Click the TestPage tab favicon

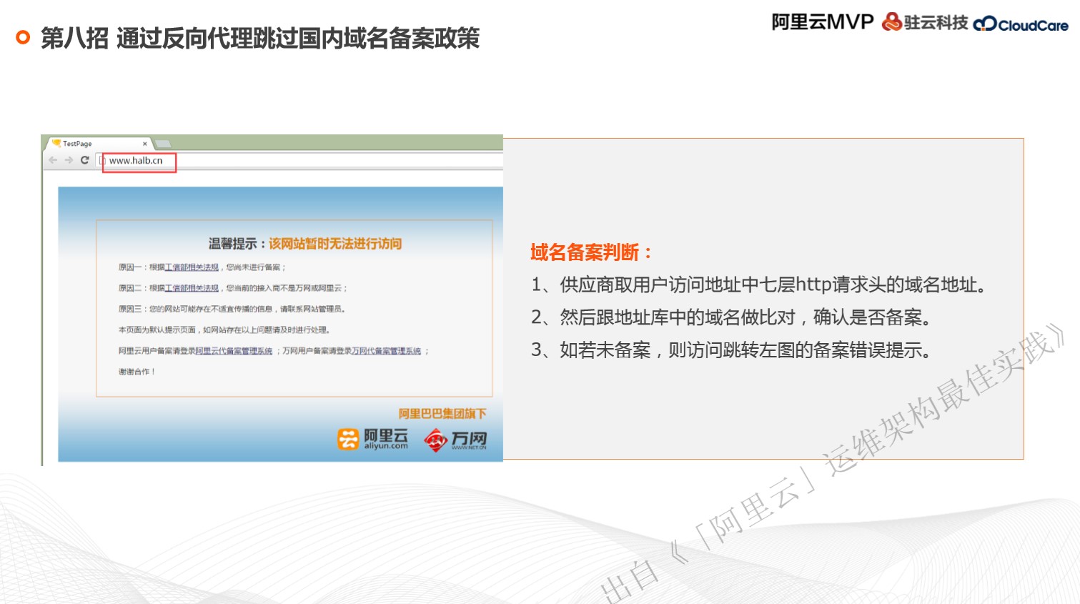[56, 143]
